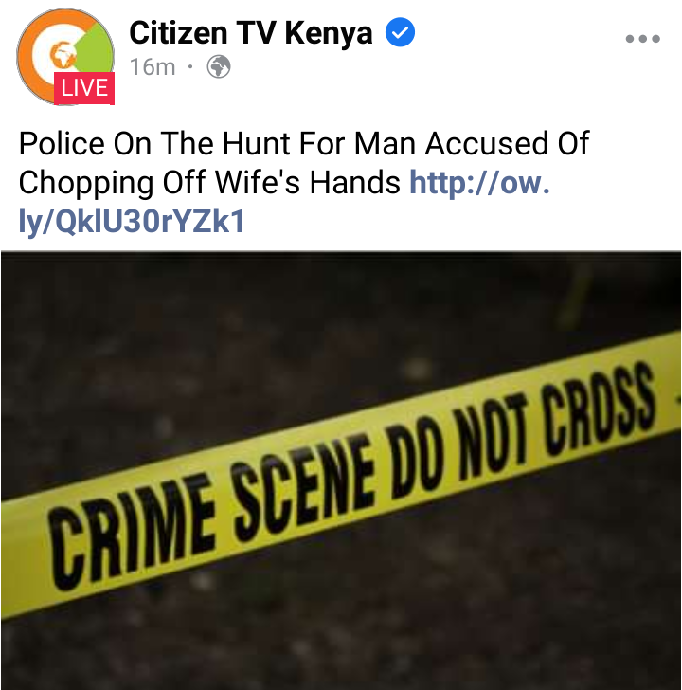
Task: Click the 16m post timestamp
Action: pos(153,67)
